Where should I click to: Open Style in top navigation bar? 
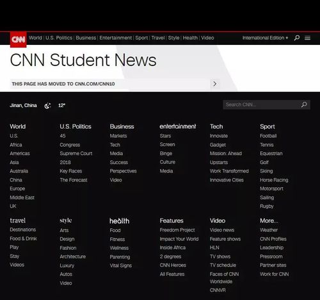coord(173,38)
